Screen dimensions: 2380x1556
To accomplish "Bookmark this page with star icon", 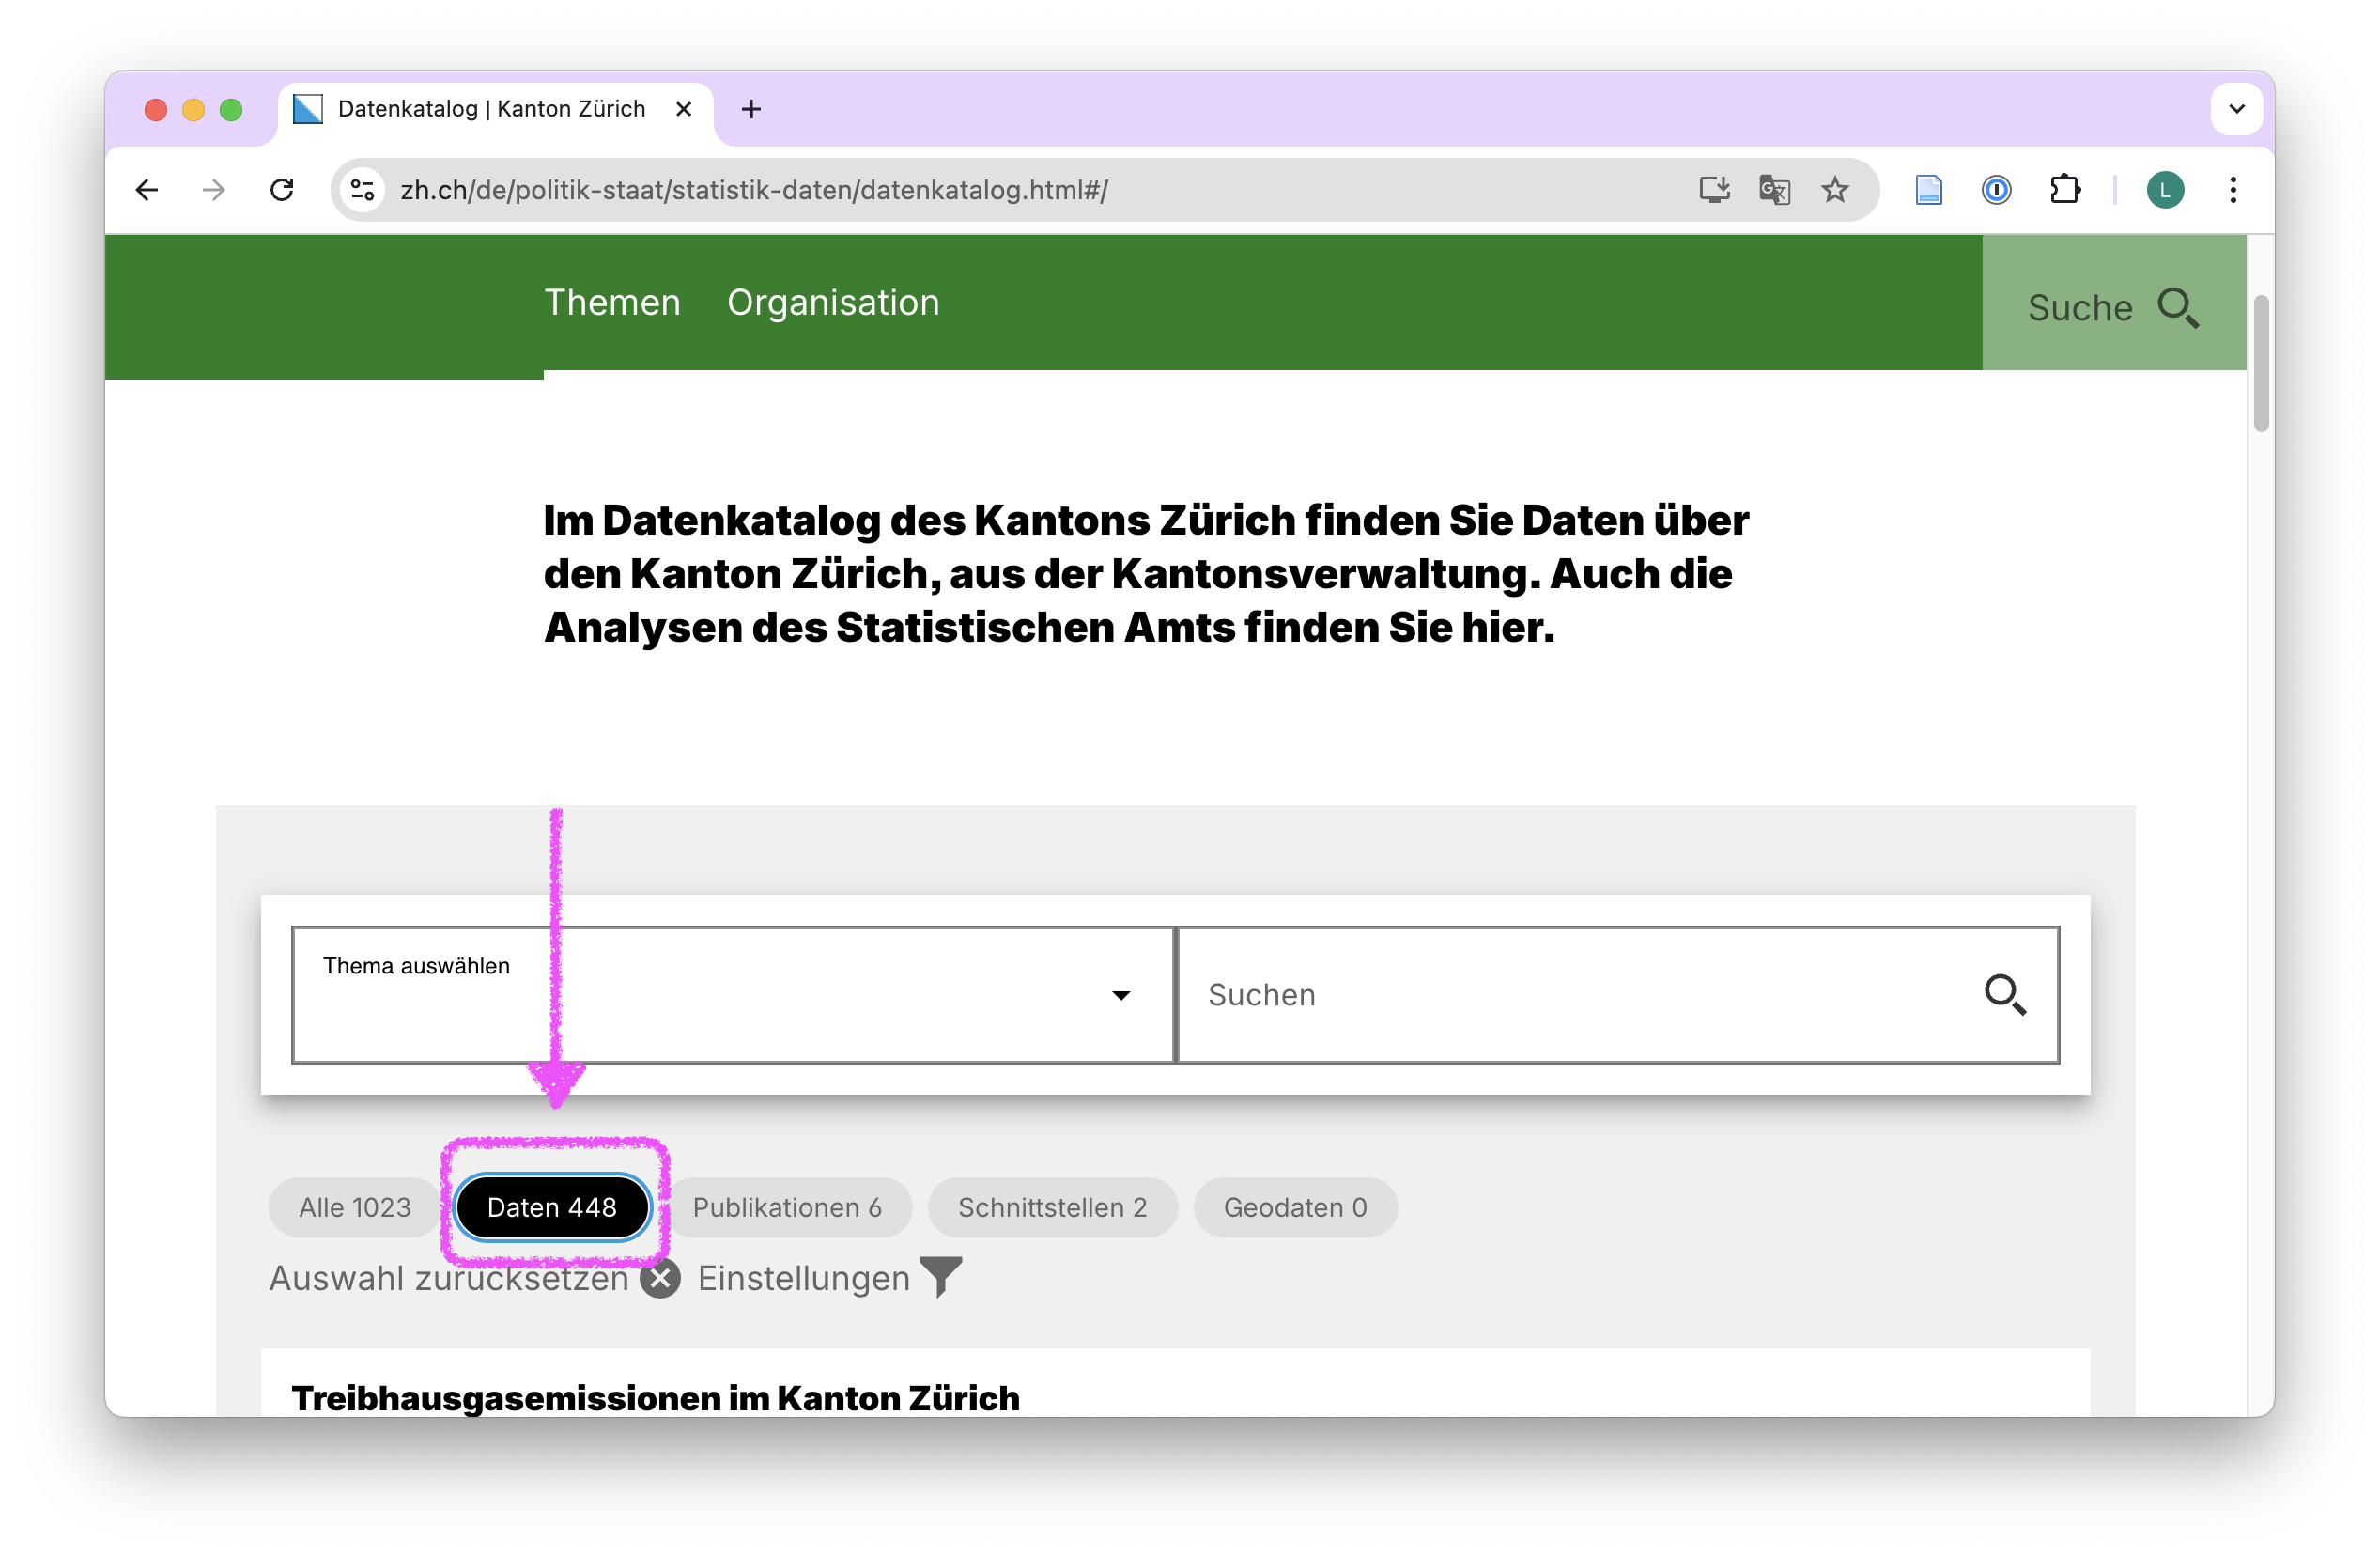I will pos(1834,190).
